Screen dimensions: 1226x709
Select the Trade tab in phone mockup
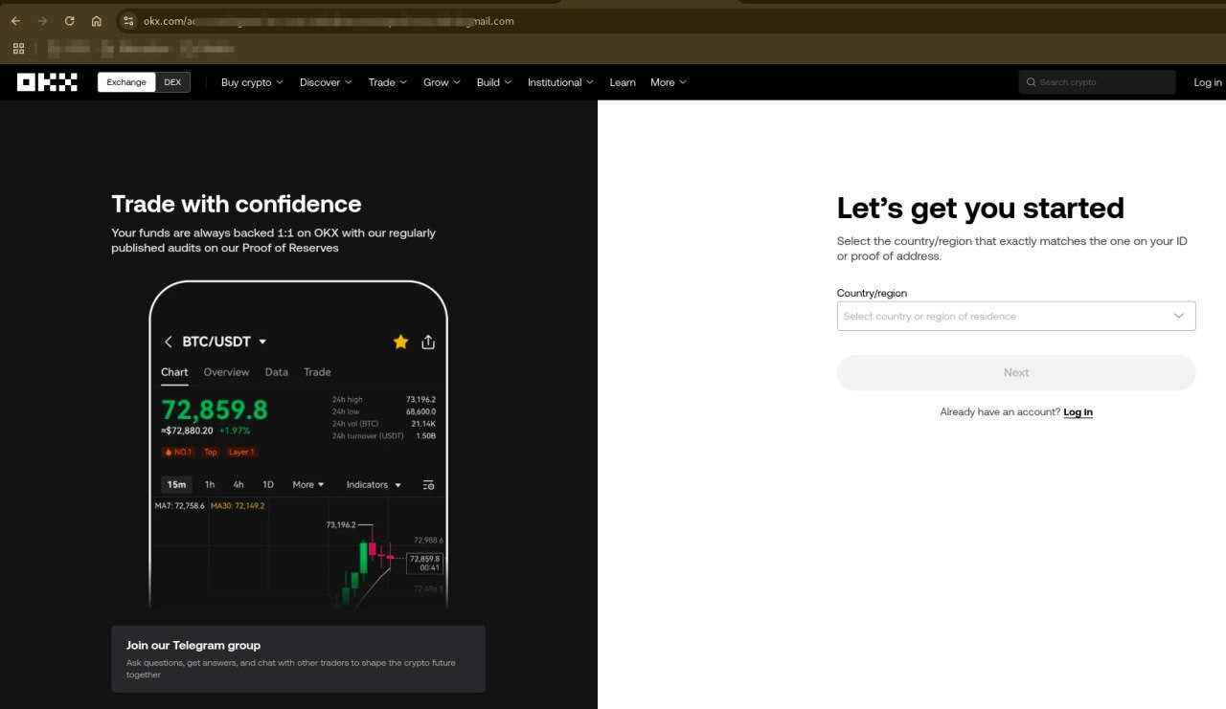pos(317,372)
